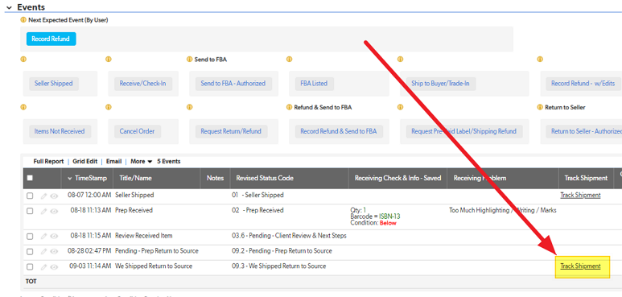Open Track Shipment link in We Shipped Return row

point(580,266)
